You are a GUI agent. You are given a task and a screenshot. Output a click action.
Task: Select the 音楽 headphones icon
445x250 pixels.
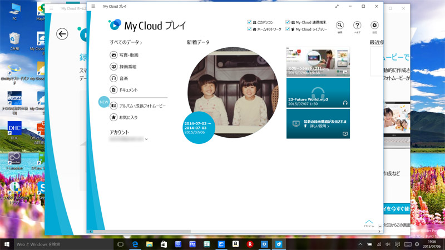coord(113,78)
